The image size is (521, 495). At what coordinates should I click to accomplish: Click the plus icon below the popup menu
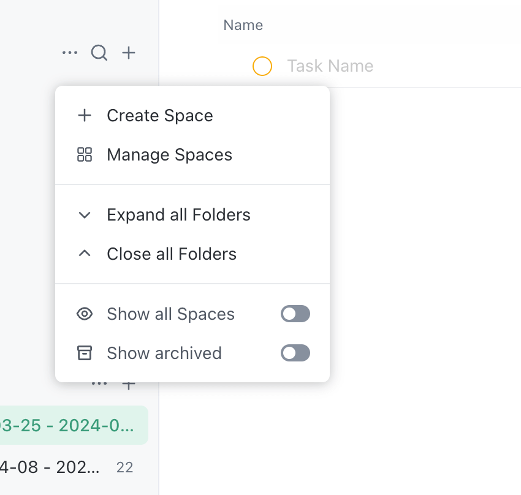128,385
